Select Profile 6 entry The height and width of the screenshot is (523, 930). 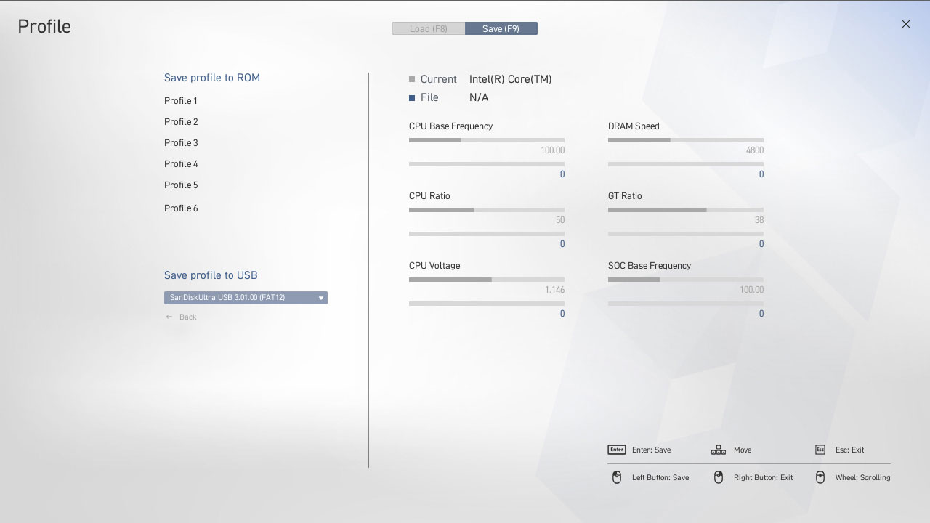[181, 208]
